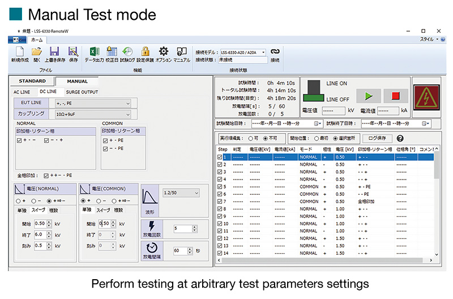Click the 設定保護 padlock icon
Screen dimensions: 453x299
tap(145, 52)
